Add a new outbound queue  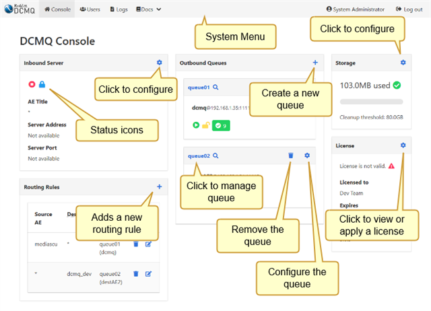[315, 63]
